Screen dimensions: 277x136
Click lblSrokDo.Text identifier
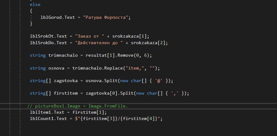click(x=48, y=43)
